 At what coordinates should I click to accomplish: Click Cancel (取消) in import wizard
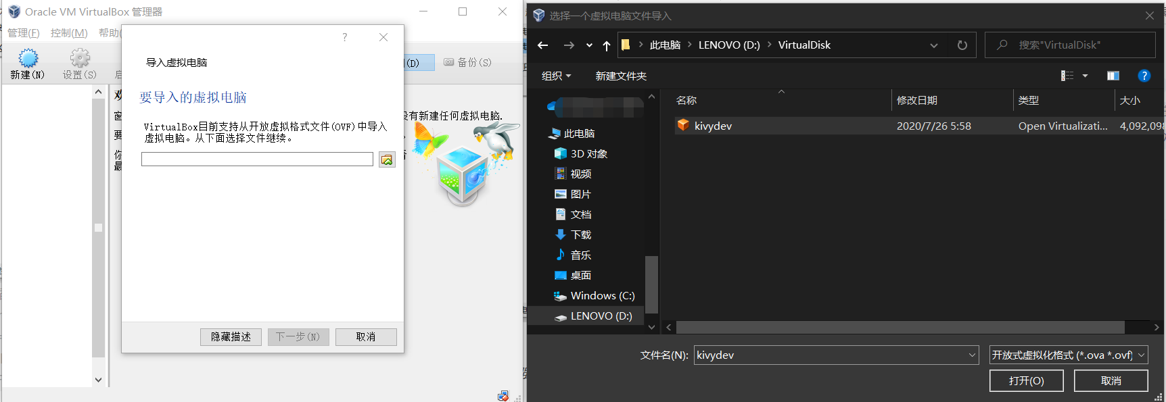(x=366, y=336)
